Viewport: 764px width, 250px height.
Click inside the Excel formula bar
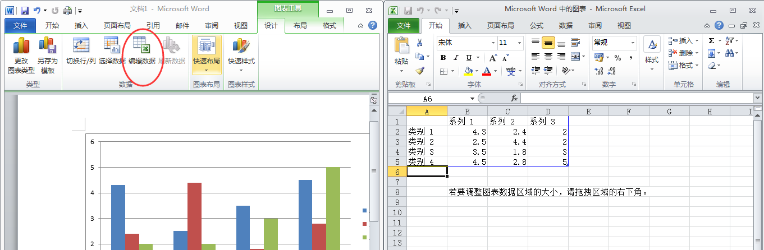pyautogui.click(x=637, y=98)
